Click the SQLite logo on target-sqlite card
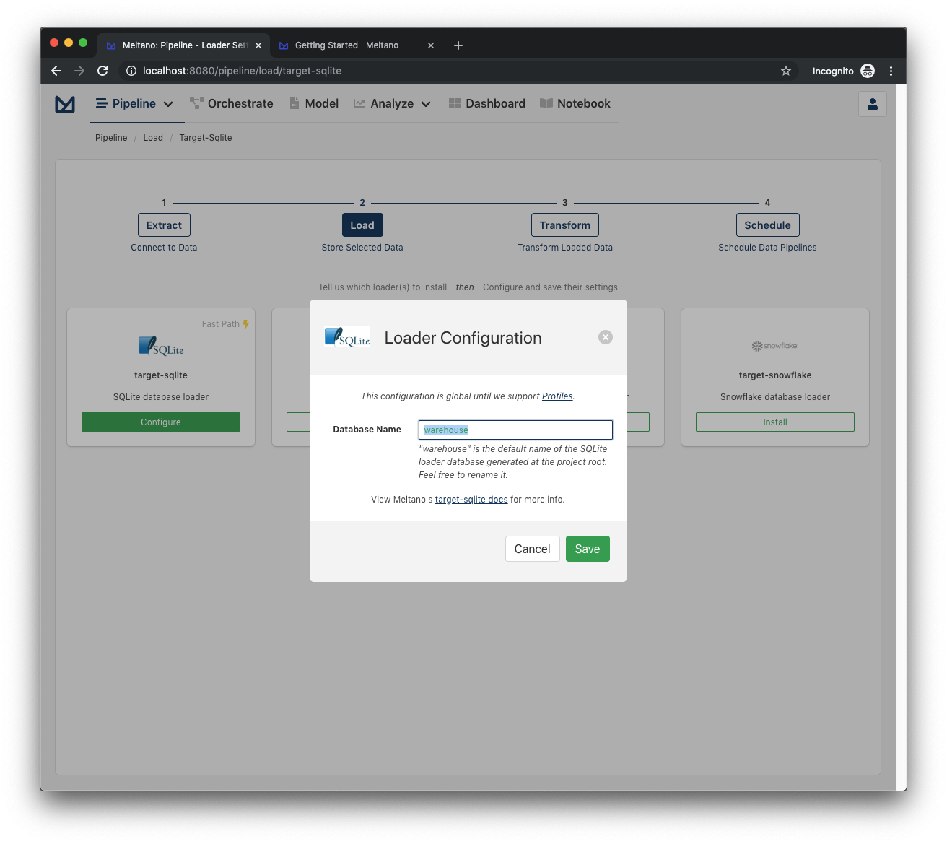The height and width of the screenshot is (844, 947). click(x=161, y=347)
